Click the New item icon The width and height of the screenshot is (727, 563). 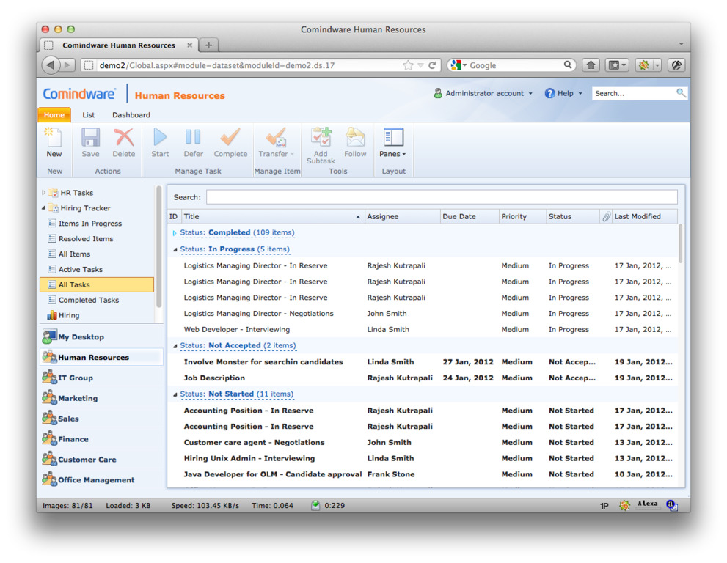54,138
